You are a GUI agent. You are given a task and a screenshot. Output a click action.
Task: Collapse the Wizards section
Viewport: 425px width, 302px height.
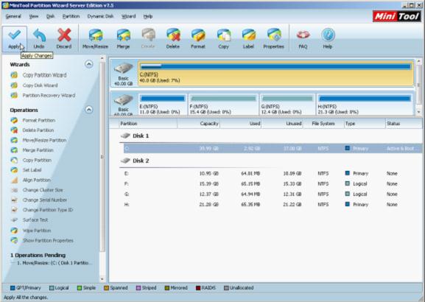click(89, 64)
